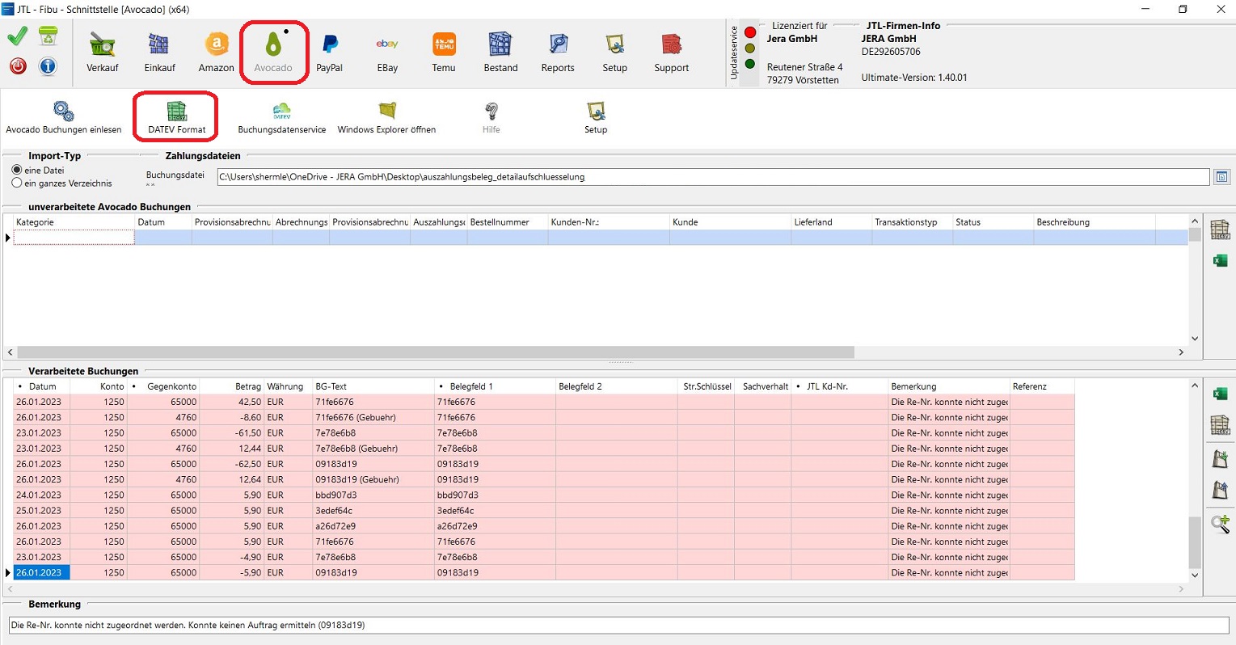
Task: Select 'ein ganzes Verzeichnis' import type
Action: (x=17, y=183)
